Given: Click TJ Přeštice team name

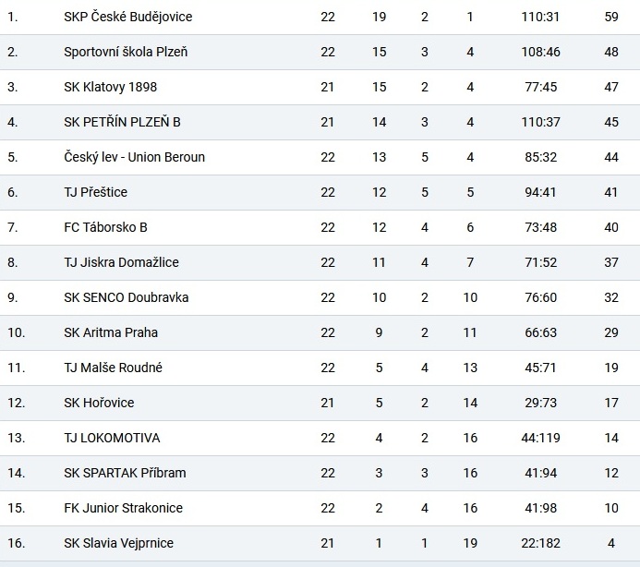Looking at the screenshot, I should [95, 192].
